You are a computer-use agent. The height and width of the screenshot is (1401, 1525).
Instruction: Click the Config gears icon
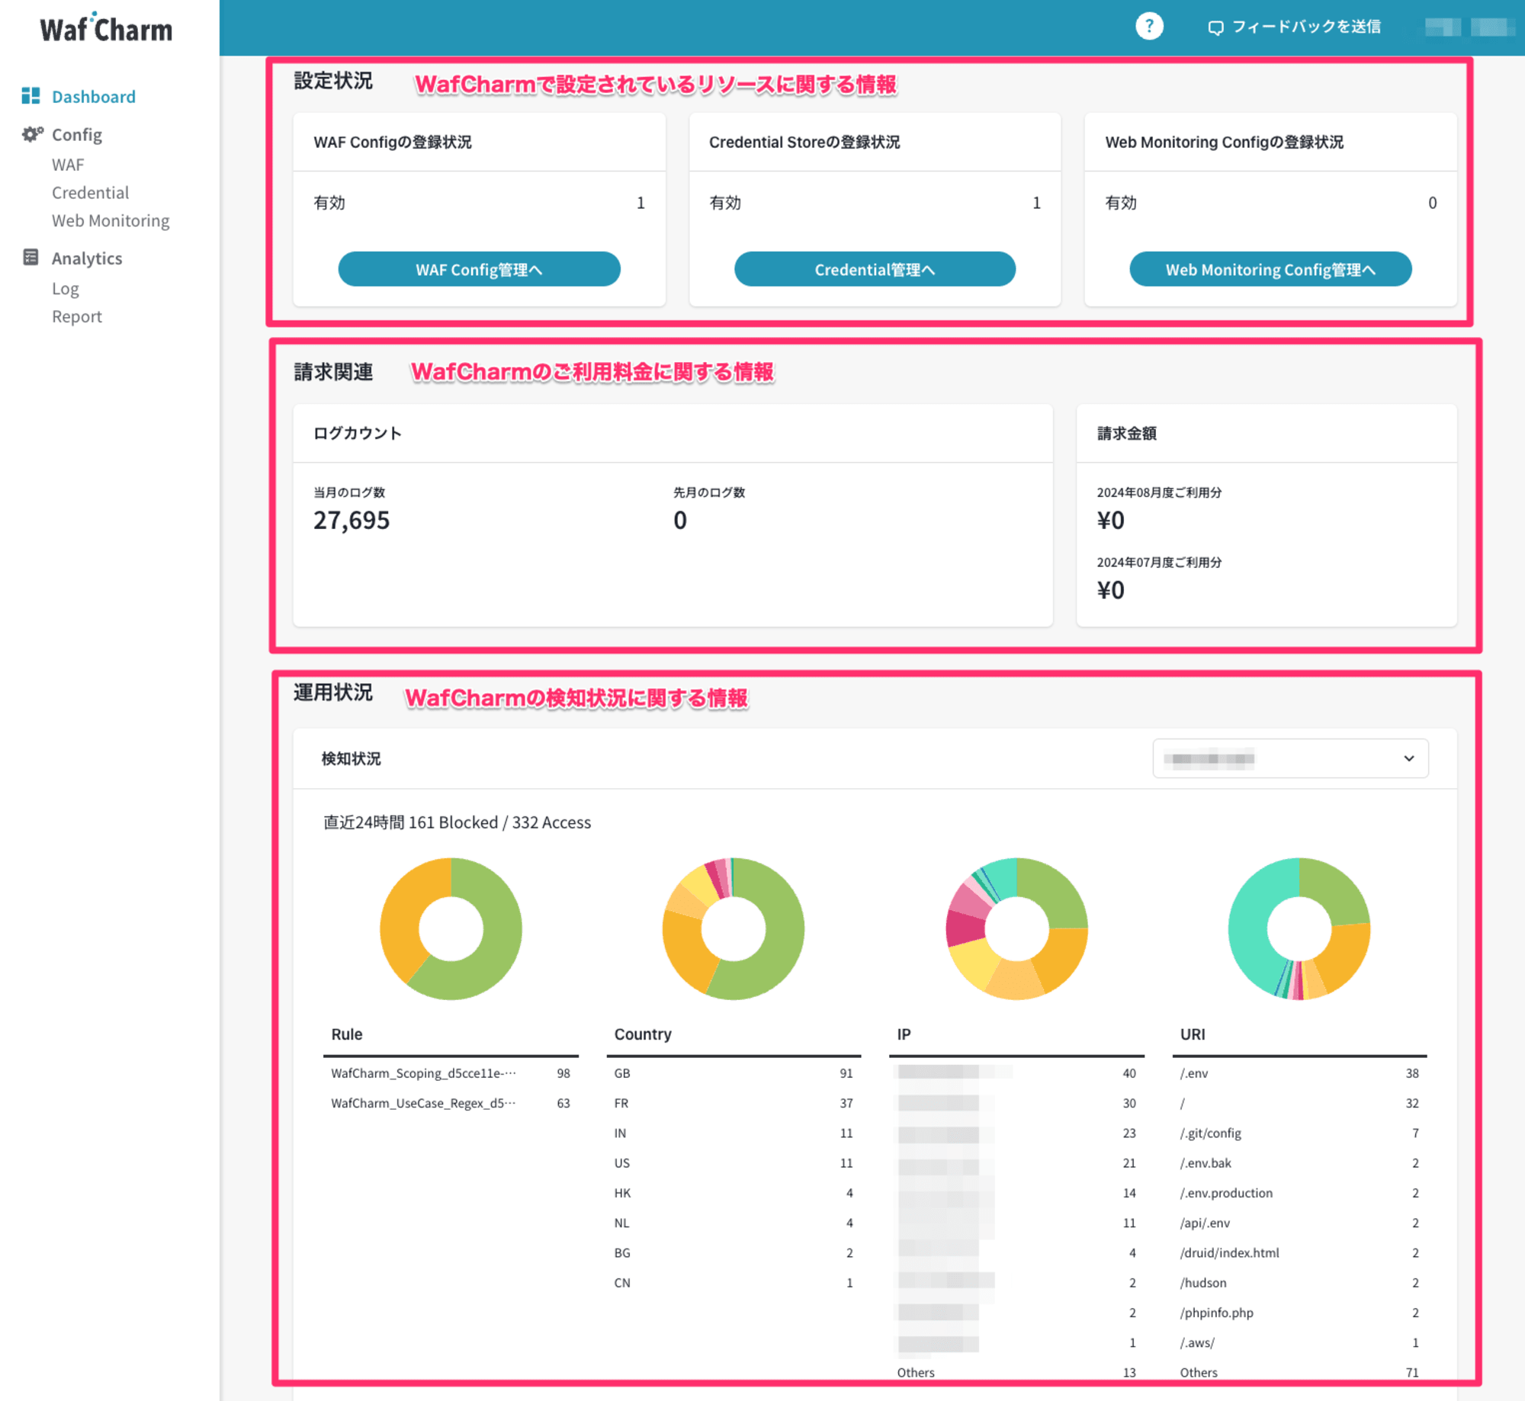tap(32, 134)
